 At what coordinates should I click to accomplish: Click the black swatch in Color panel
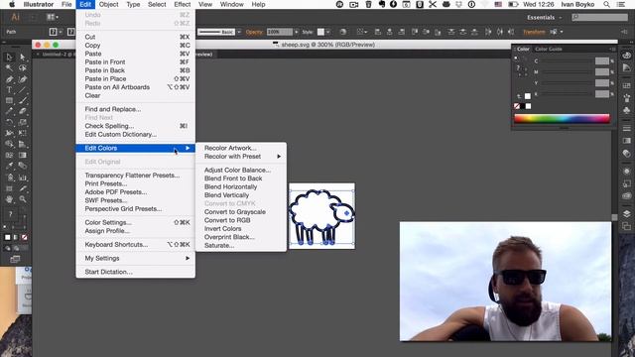523,106
